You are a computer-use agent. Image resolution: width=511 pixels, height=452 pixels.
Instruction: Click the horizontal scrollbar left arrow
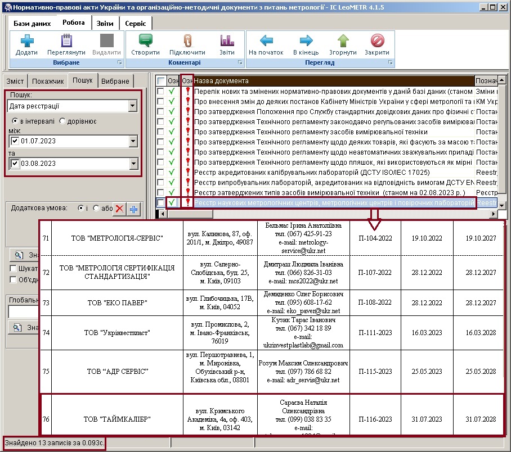point(163,214)
